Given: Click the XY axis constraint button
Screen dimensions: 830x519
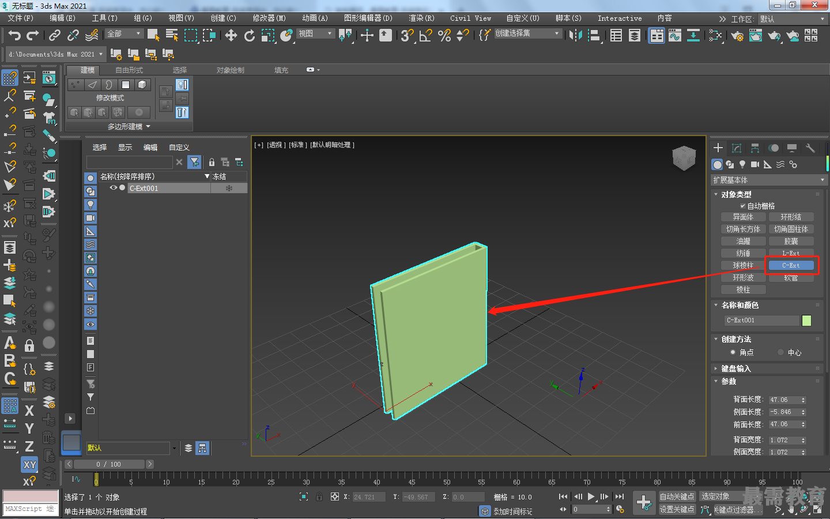Looking at the screenshot, I should coord(29,465).
